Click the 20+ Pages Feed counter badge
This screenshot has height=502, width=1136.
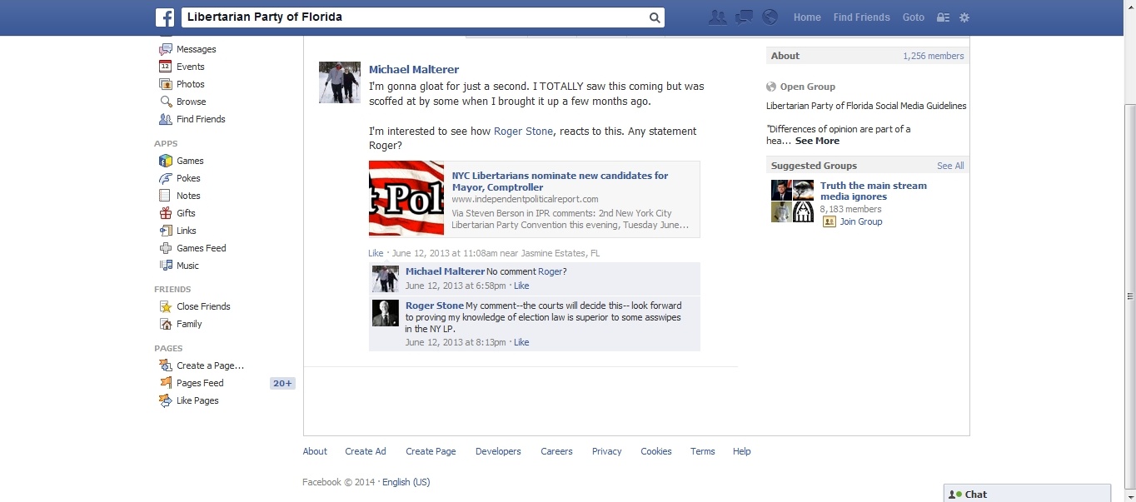click(x=282, y=383)
